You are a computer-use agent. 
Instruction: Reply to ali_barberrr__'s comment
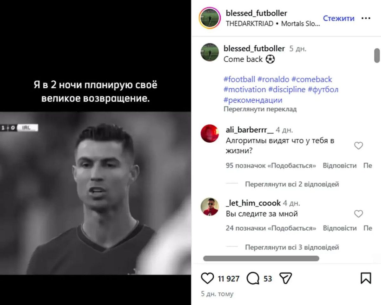(x=340, y=166)
